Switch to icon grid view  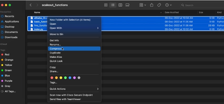tap(106, 5)
